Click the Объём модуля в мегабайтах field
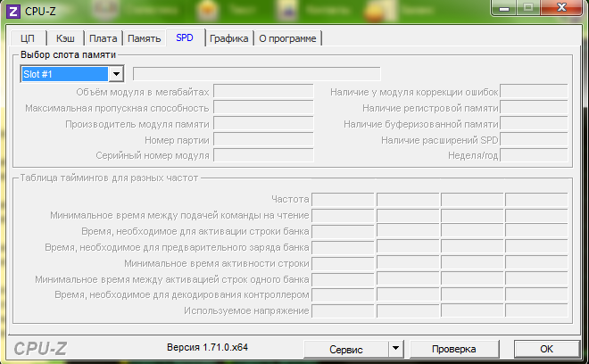This screenshot has width=589, height=364. point(263,92)
